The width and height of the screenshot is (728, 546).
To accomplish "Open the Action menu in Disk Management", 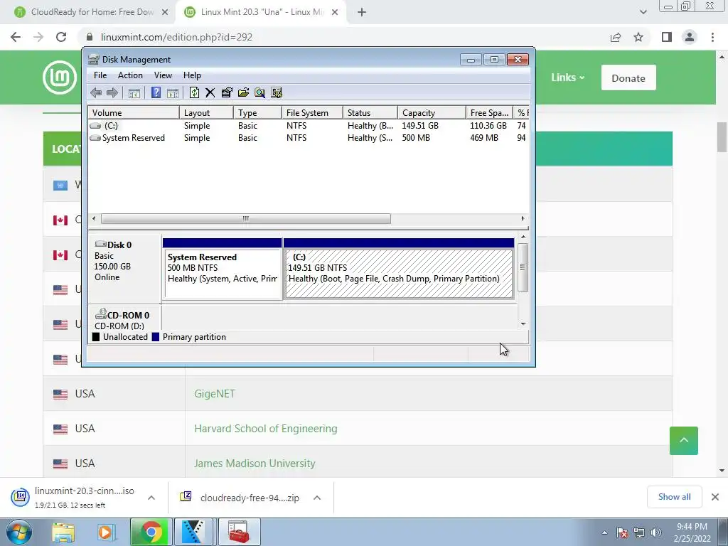I will pyautogui.click(x=130, y=75).
